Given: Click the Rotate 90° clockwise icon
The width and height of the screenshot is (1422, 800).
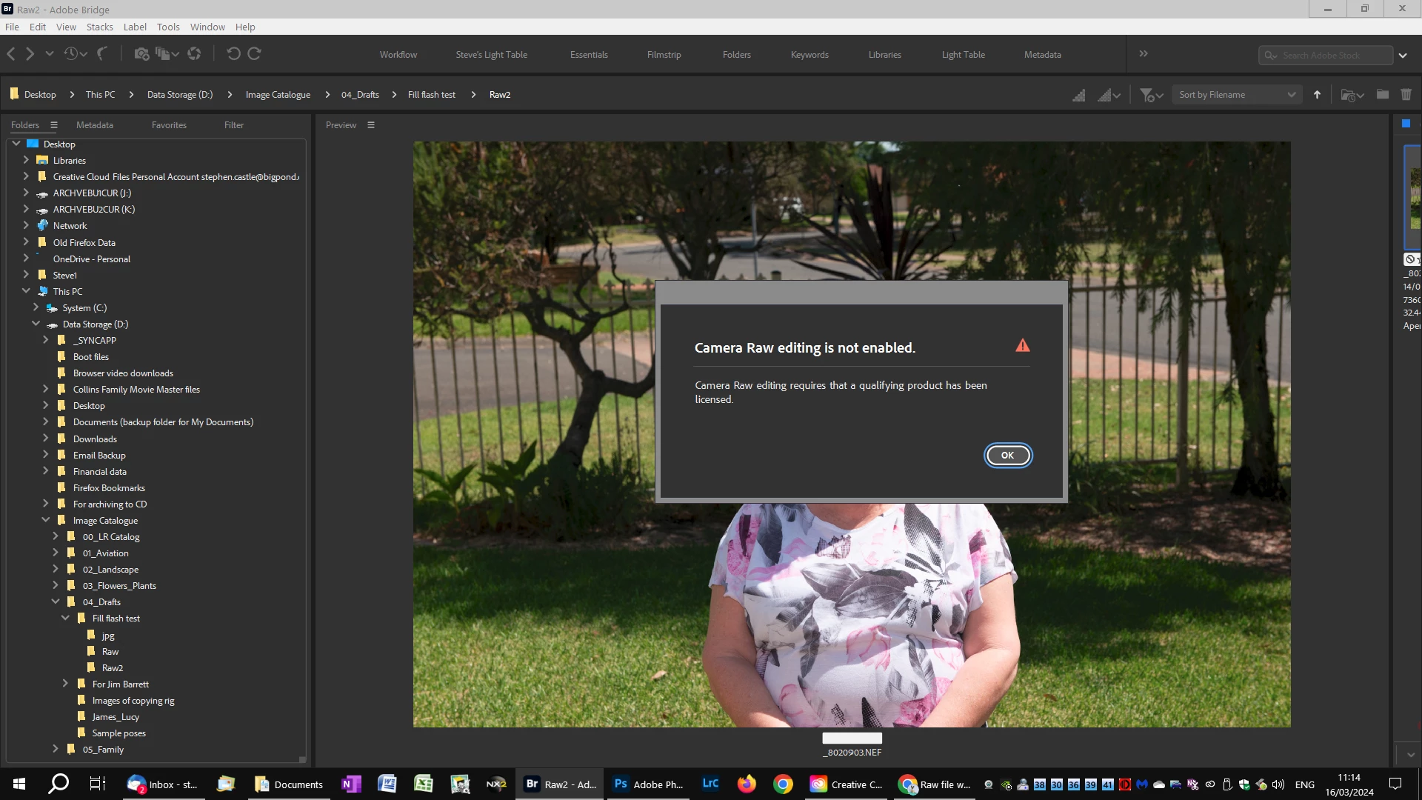Looking at the screenshot, I should [254, 54].
